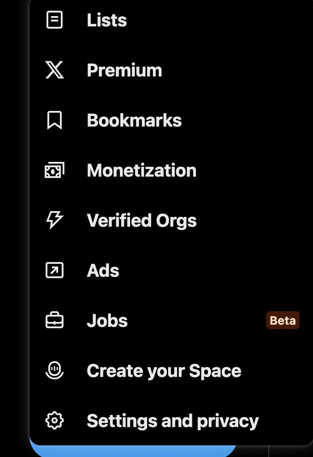Click the Lists document icon
This screenshot has width=313, height=457.
tap(55, 20)
